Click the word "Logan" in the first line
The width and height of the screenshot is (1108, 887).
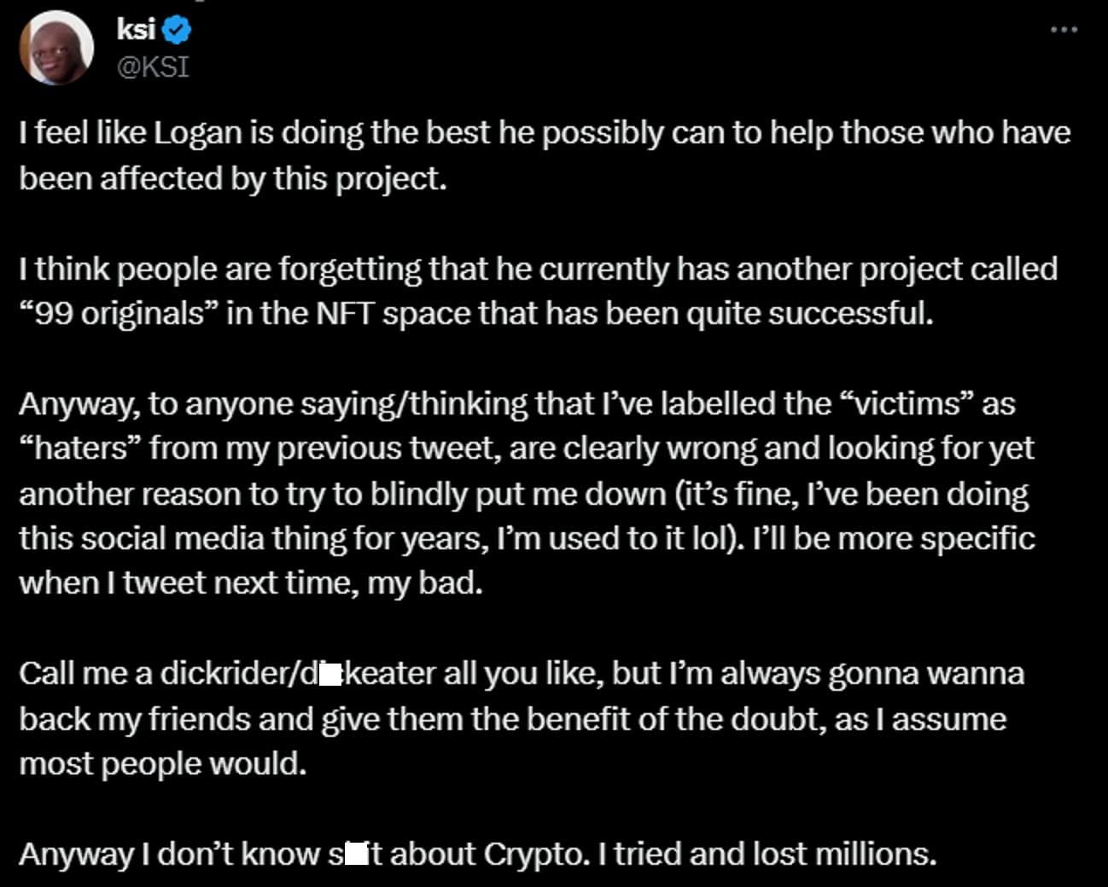pos(198,133)
